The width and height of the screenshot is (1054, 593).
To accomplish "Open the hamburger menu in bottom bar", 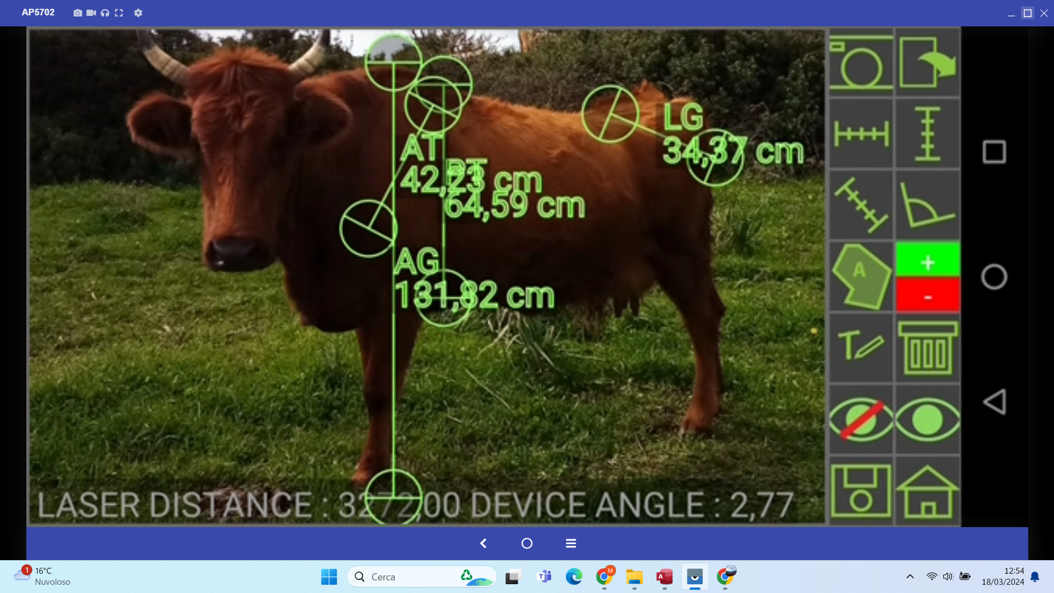I will (571, 543).
